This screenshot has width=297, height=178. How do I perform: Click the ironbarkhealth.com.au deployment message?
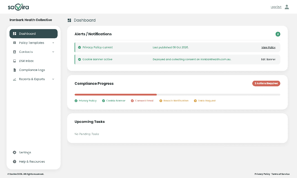point(192,59)
